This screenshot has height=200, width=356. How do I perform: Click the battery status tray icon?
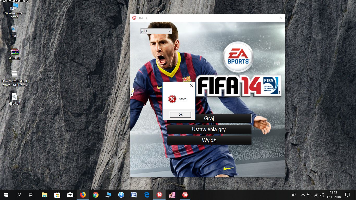tap(309, 195)
